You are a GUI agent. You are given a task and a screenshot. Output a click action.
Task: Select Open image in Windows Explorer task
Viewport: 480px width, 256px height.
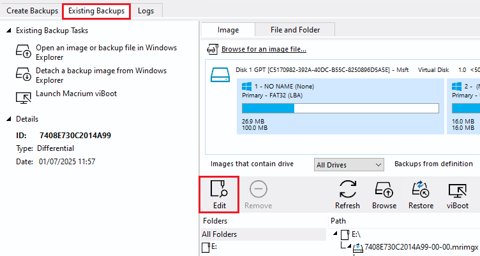point(96,52)
